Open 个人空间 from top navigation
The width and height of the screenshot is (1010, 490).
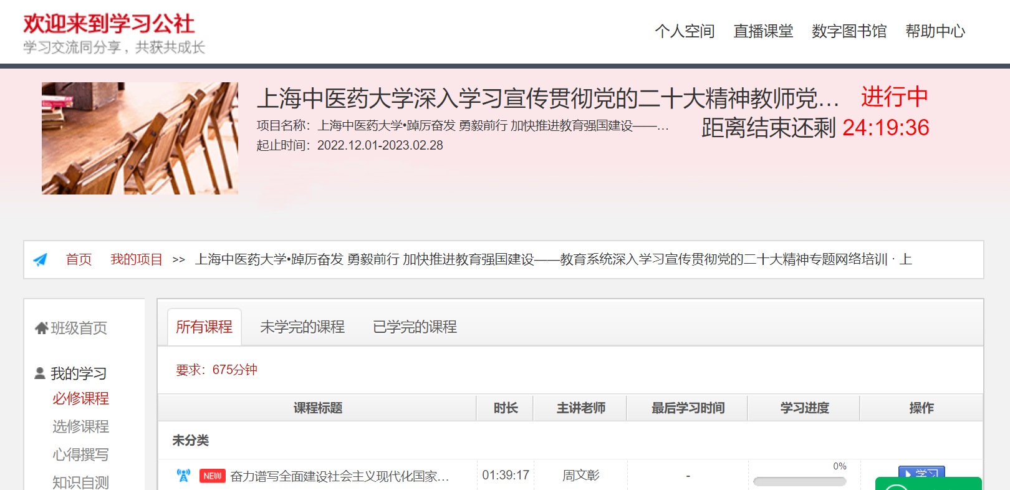pos(685,31)
